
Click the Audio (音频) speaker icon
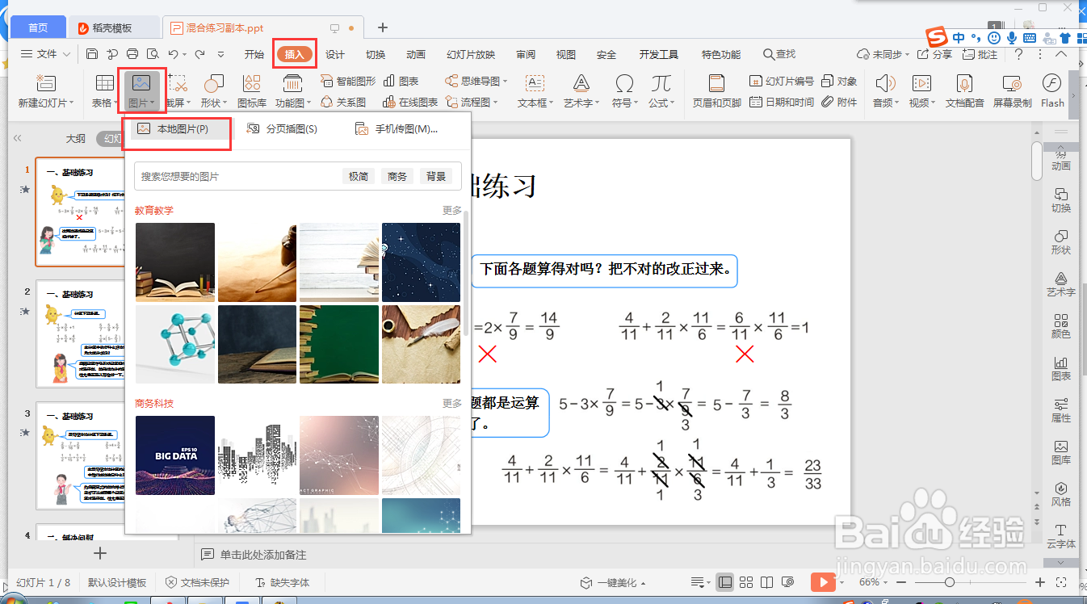click(x=885, y=83)
